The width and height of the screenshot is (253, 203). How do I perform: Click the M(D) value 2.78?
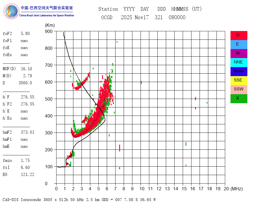pos(28,76)
